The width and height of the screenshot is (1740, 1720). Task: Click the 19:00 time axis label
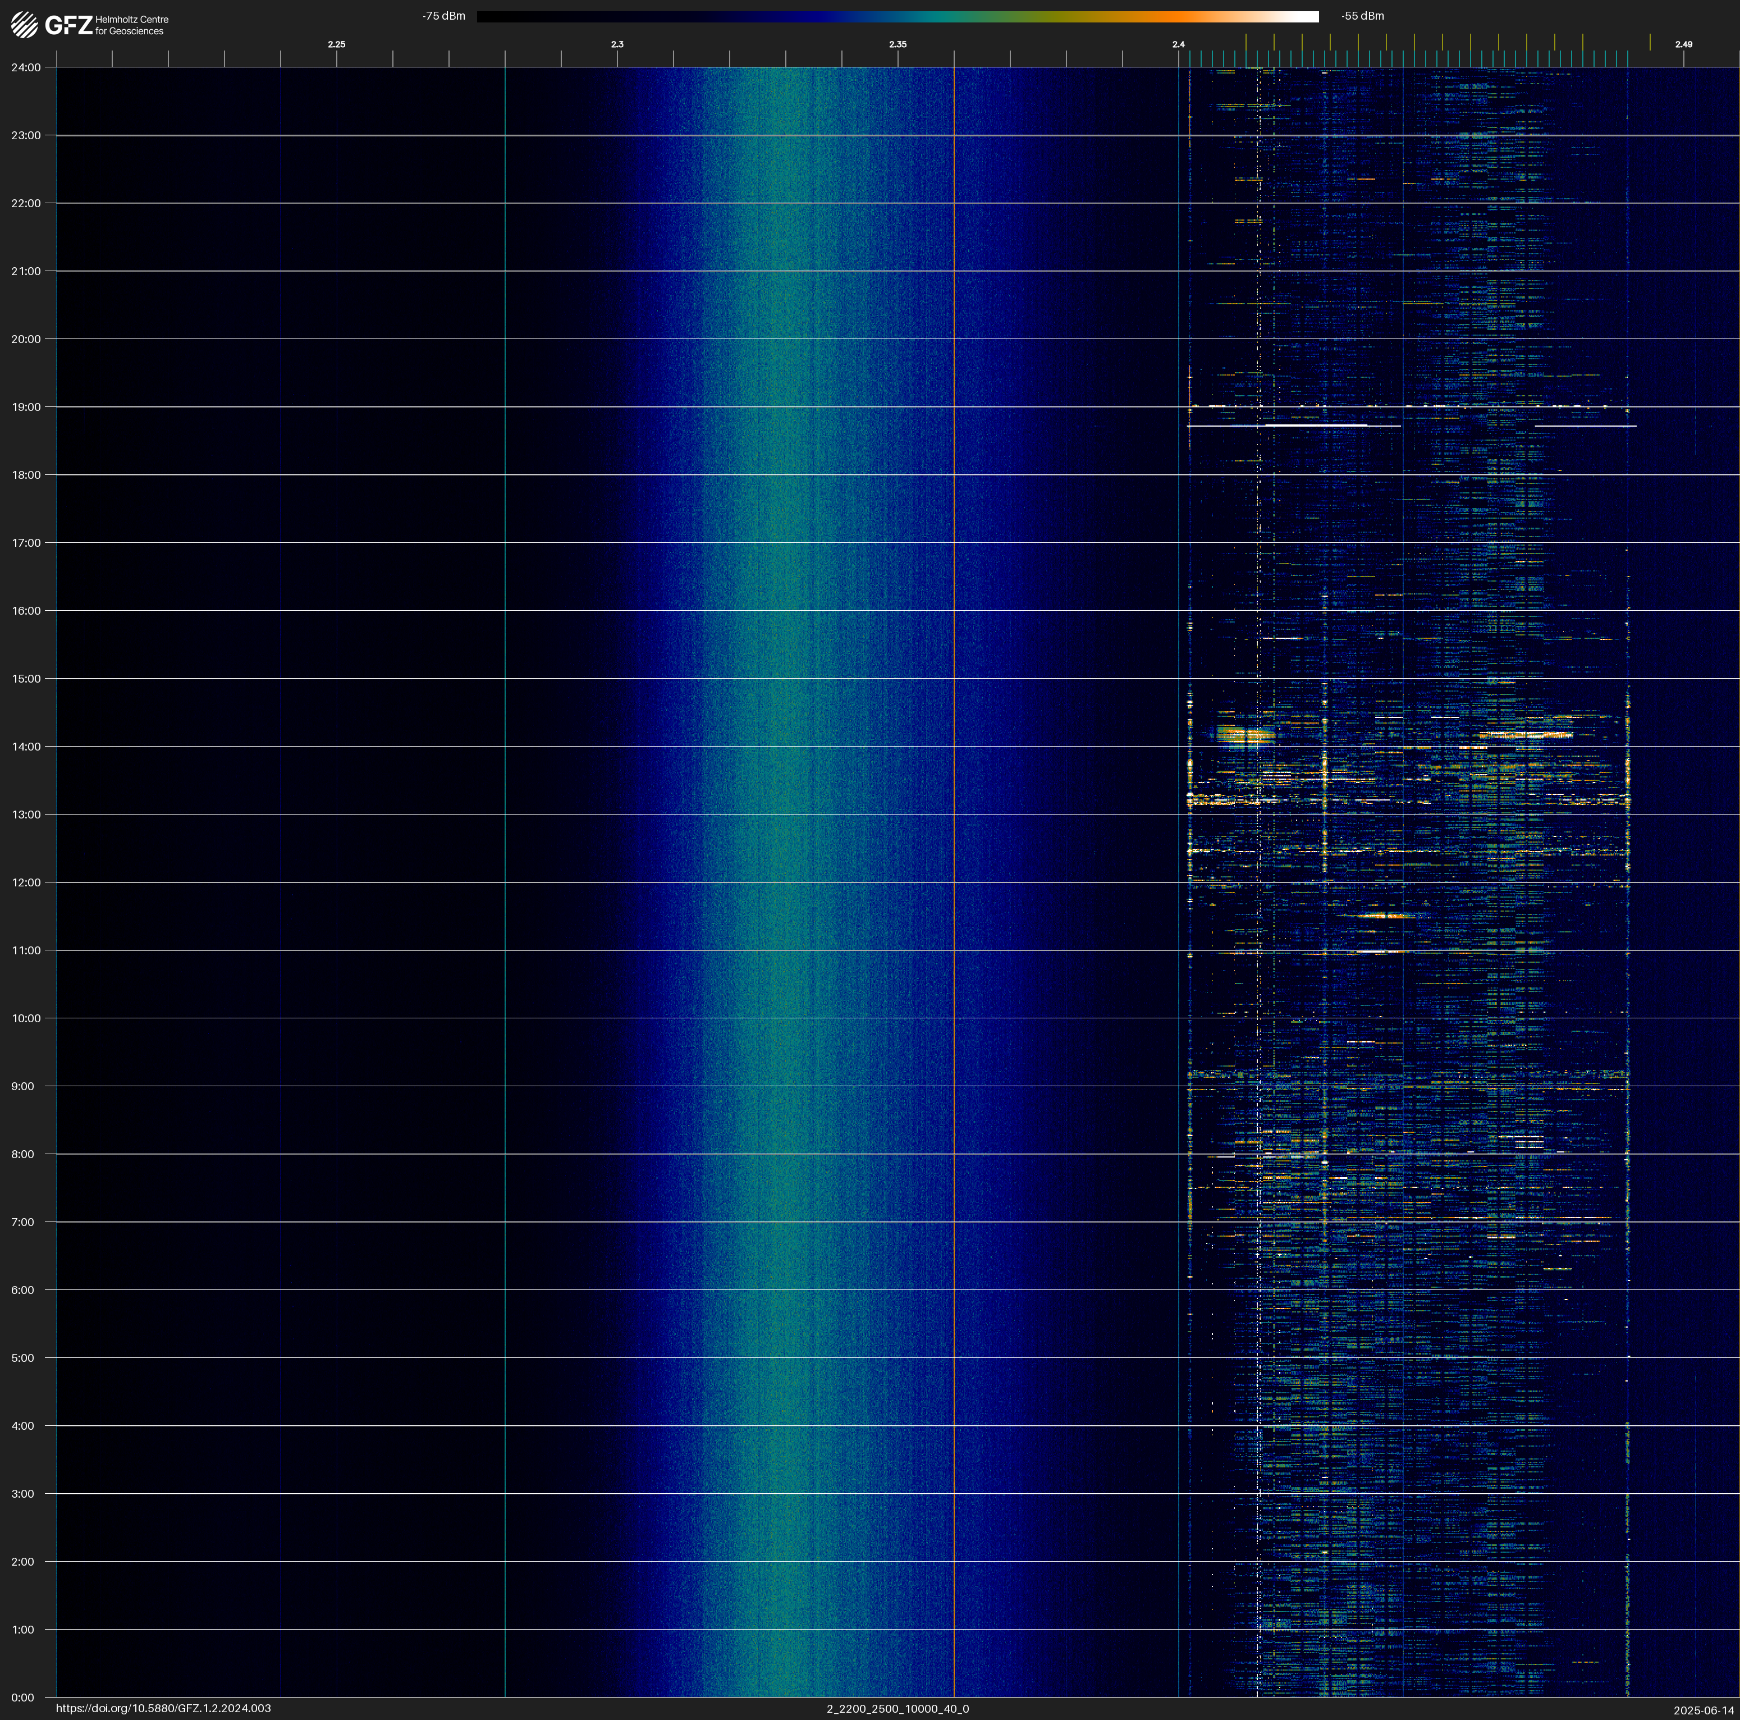[x=26, y=407]
